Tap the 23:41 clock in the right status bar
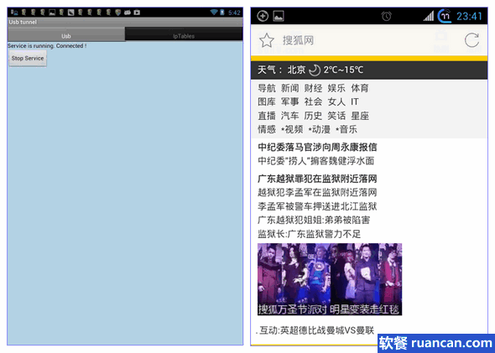 pyautogui.click(x=470, y=16)
